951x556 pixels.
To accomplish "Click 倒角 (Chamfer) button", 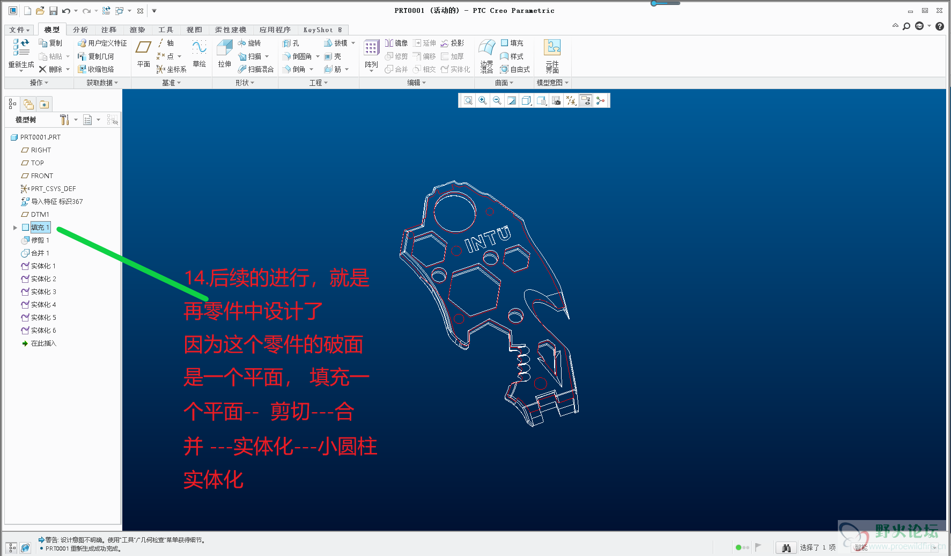I will [x=294, y=69].
